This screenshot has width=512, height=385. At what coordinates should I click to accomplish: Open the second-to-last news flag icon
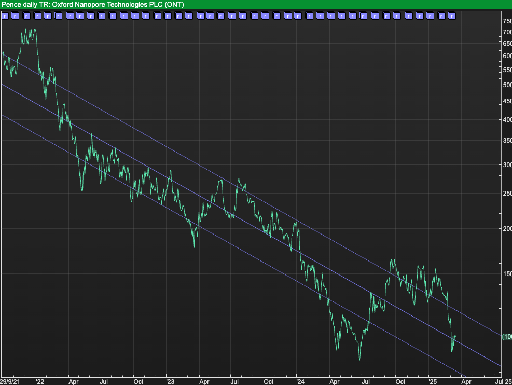point(441,16)
